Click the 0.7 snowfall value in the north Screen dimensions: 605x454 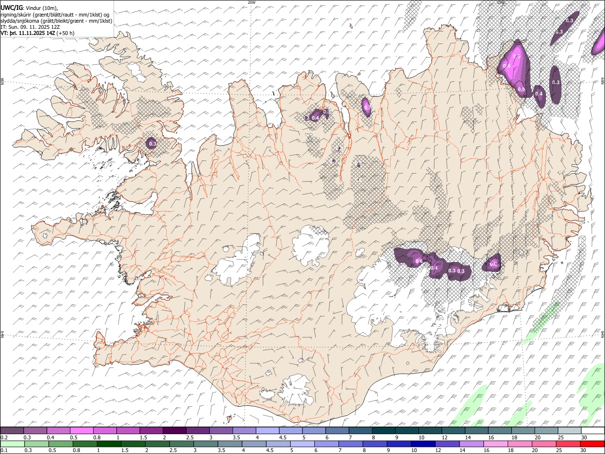[x=367, y=108]
